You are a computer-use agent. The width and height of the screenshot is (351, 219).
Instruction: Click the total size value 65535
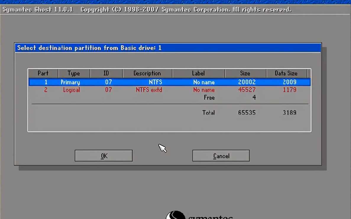point(247,113)
